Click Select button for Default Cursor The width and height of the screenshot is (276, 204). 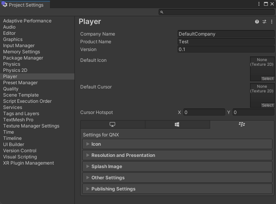click(267, 105)
